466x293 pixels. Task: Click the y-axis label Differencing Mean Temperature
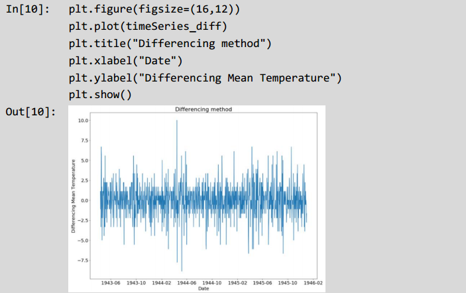click(74, 196)
